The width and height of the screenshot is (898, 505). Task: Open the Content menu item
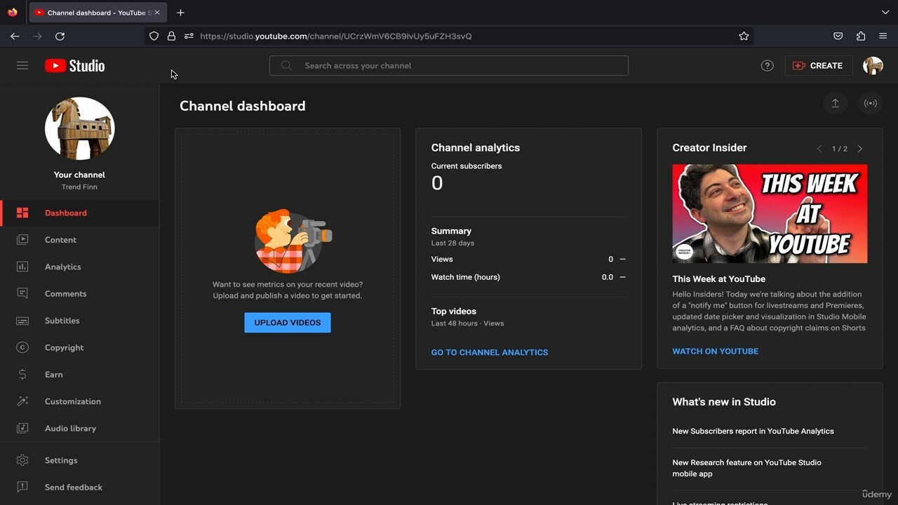pyautogui.click(x=79, y=239)
